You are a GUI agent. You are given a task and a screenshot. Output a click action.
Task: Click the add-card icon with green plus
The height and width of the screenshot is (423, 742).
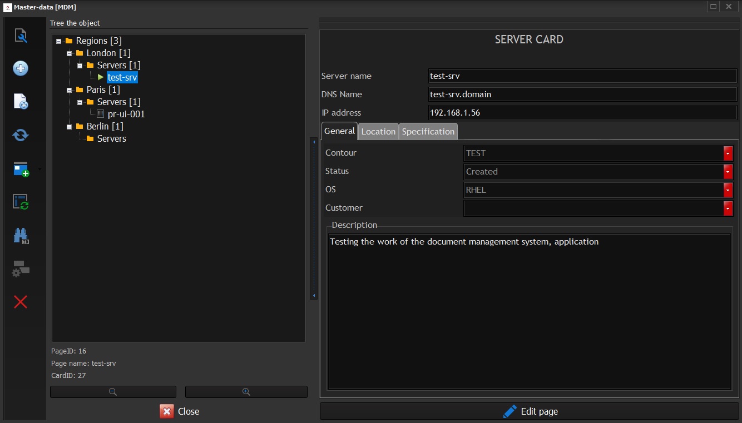[x=21, y=169]
